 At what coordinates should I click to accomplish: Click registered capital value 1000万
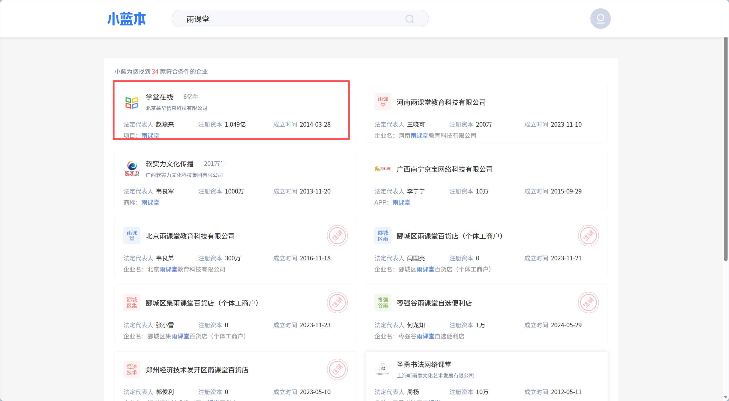[235, 191]
